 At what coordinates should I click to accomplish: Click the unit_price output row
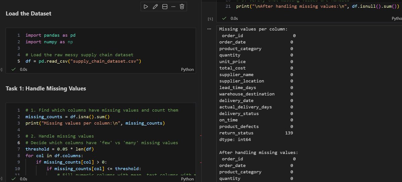coord(256,62)
